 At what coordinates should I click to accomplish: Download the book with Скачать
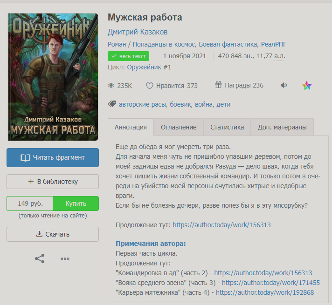[x=53, y=234]
